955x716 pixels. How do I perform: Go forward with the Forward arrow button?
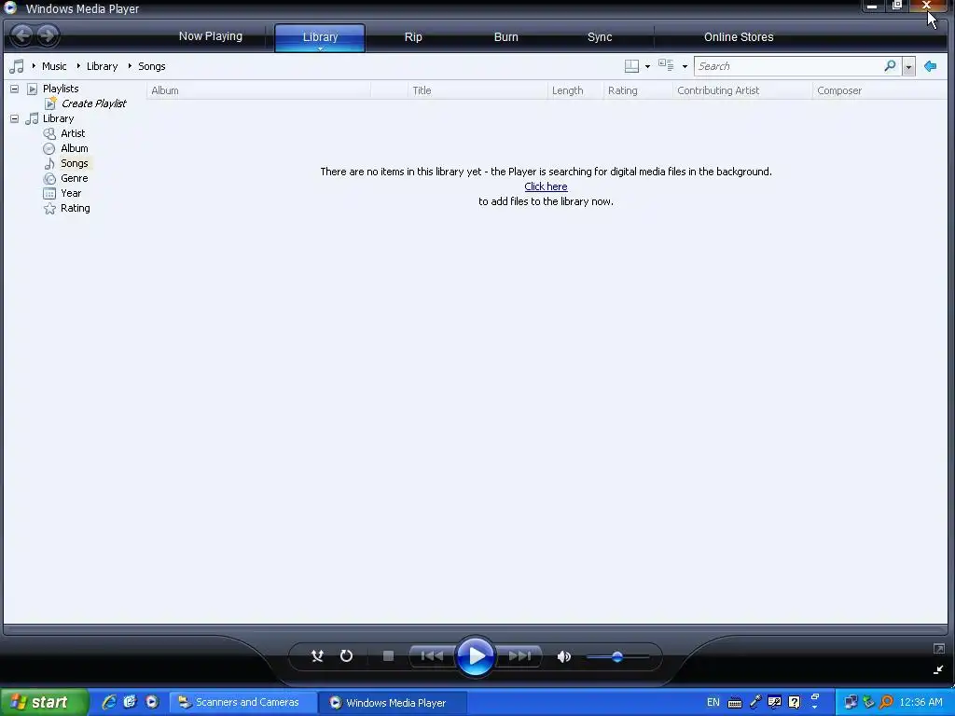[48, 35]
